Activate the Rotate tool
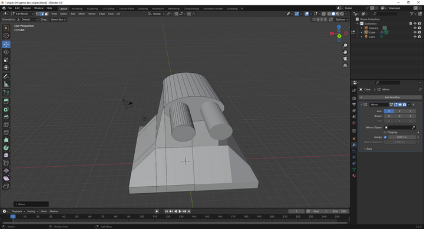Screen dimensions: 424x229 click(x=6, y=52)
